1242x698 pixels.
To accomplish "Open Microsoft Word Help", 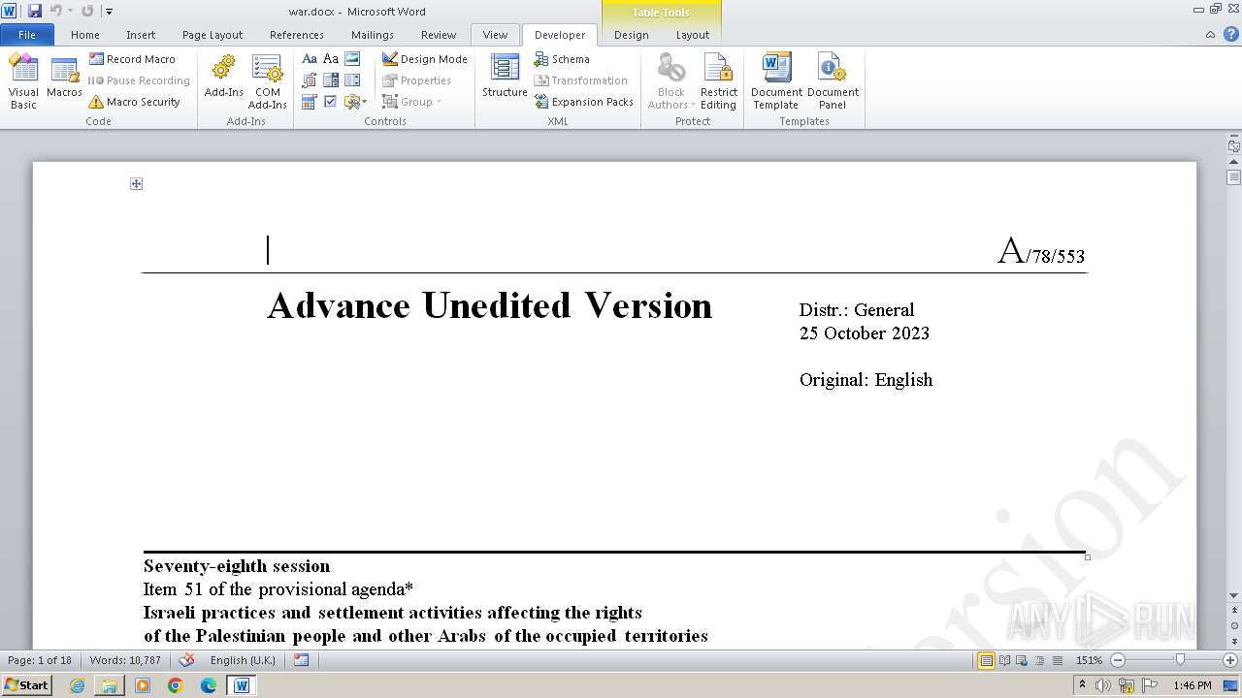I will 1231,35.
